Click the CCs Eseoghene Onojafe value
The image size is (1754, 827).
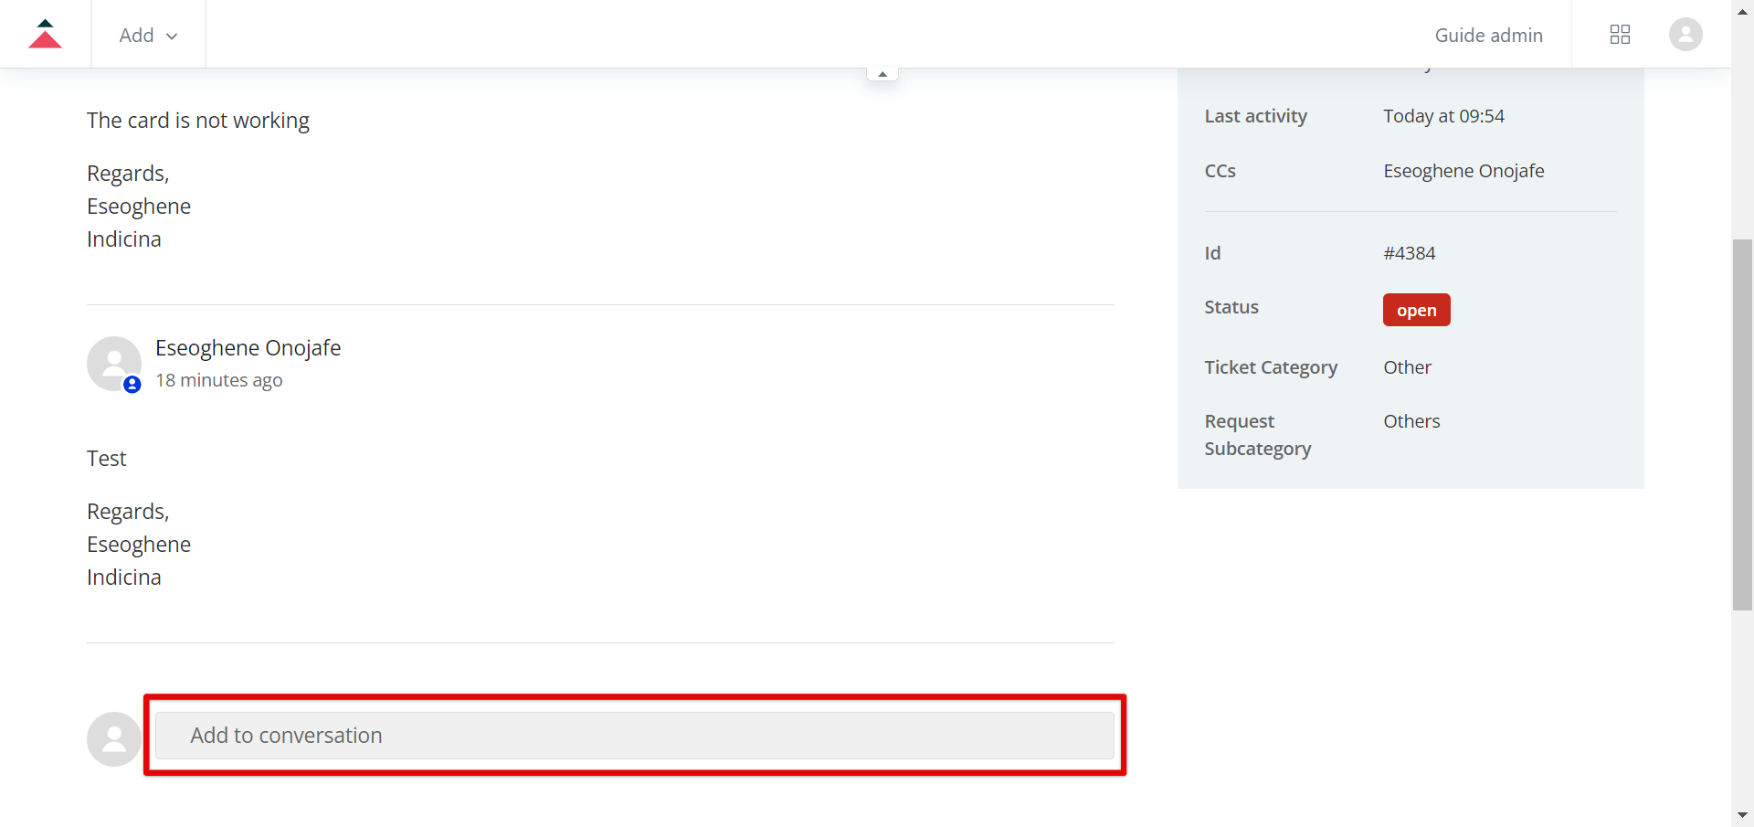pyautogui.click(x=1463, y=171)
